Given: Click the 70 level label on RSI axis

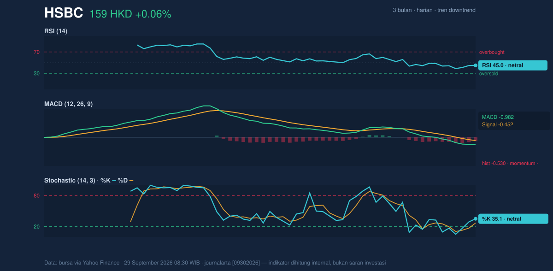Looking at the screenshot, I should click(37, 52).
